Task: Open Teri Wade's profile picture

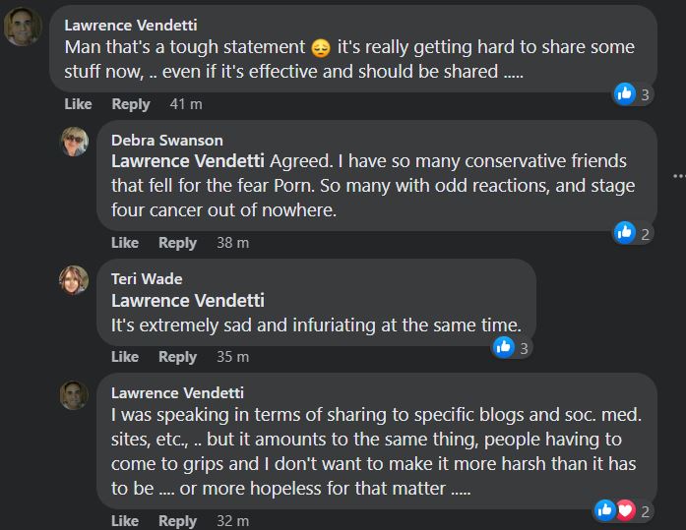Action: [x=74, y=280]
